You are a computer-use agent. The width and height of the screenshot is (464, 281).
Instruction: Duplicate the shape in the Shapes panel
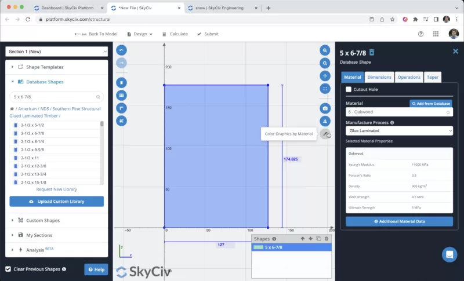coord(318,239)
